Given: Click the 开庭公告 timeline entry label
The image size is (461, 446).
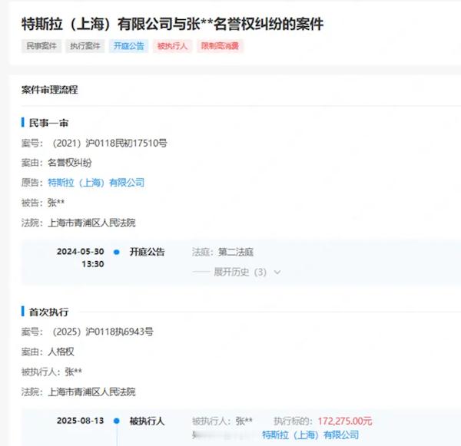Looking at the screenshot, I should coord(148,252).
